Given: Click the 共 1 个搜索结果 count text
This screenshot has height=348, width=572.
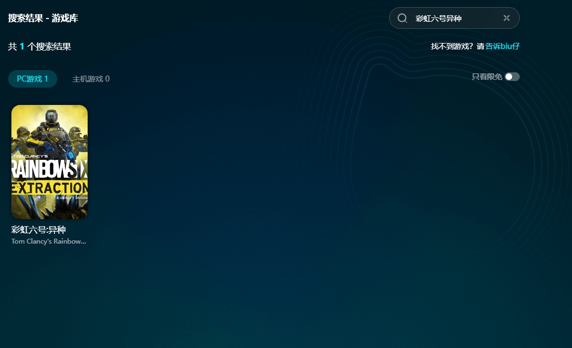Looking at the screenshot, I should pyautogui.click(x=39, y=47).
